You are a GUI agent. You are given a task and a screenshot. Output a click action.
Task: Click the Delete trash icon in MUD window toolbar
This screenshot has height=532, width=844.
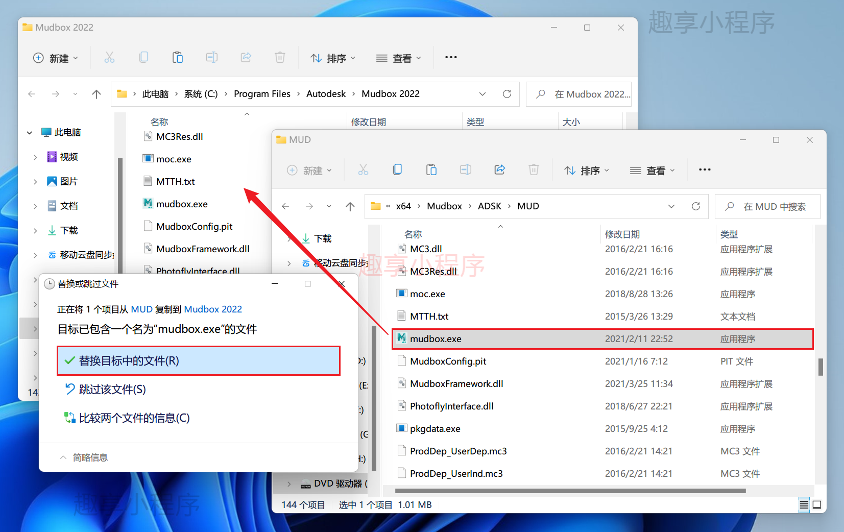[x=534, y=170]
